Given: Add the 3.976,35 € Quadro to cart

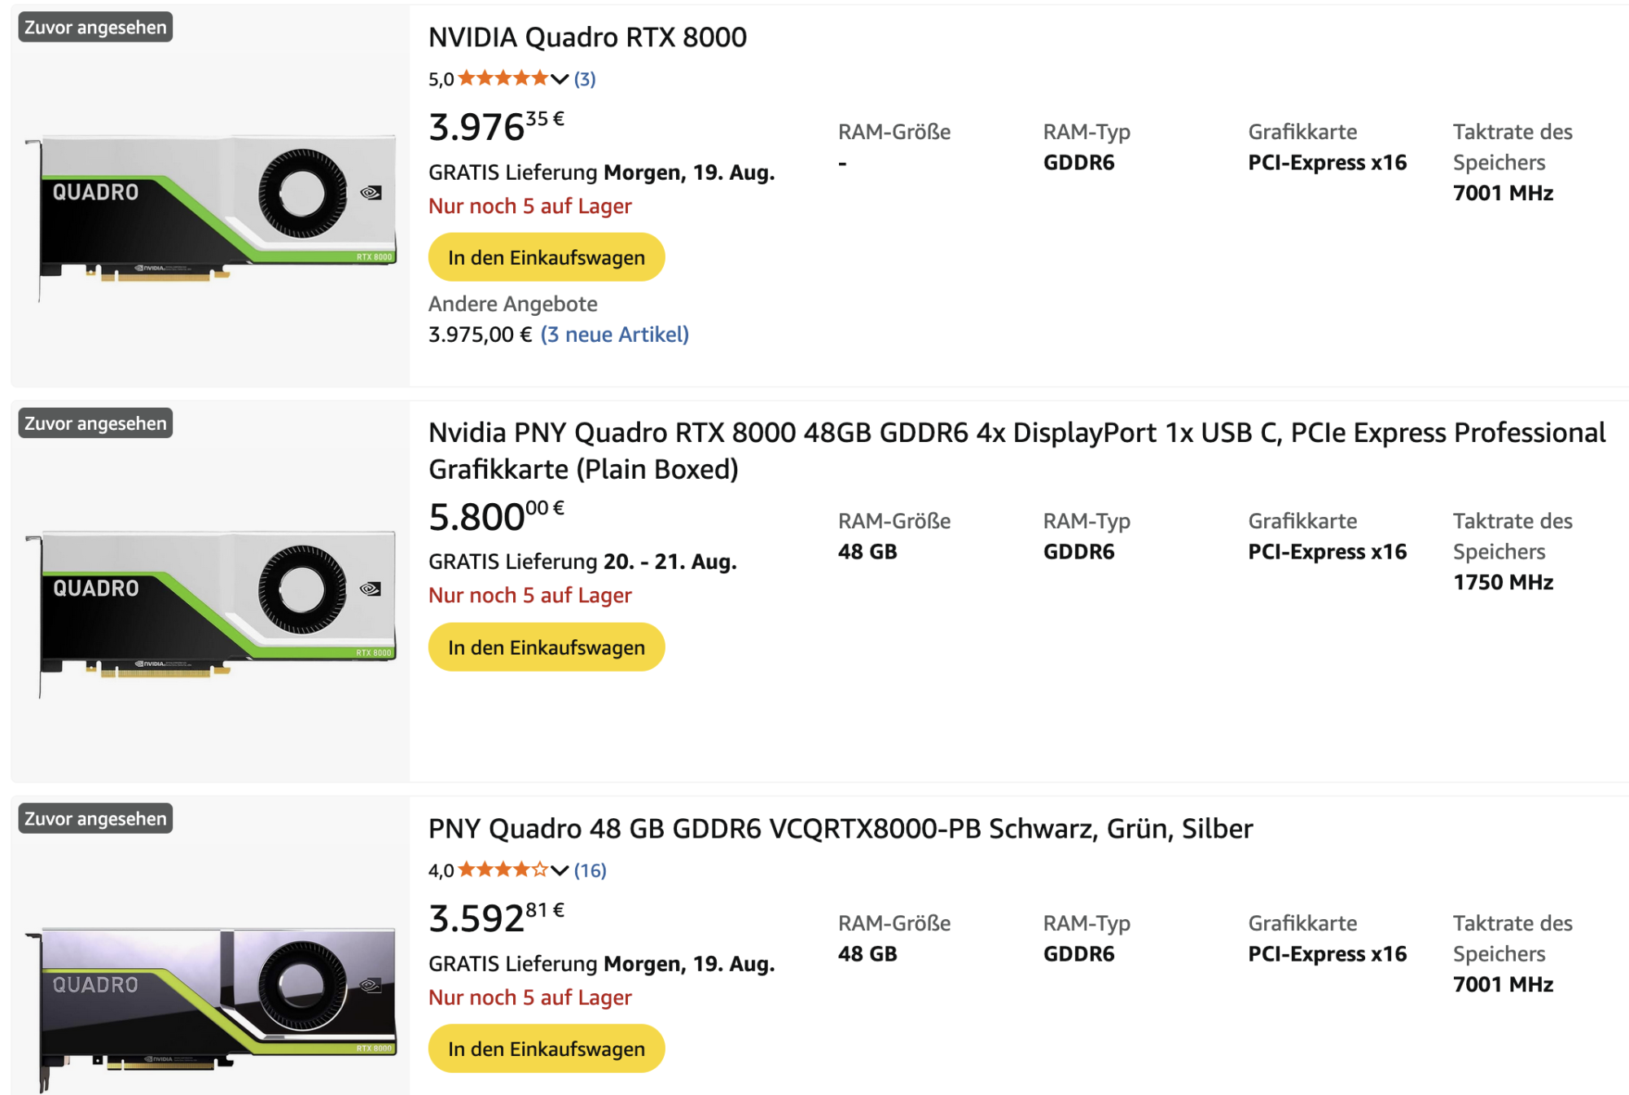Looking at the screenshot, I should [547, 257].
